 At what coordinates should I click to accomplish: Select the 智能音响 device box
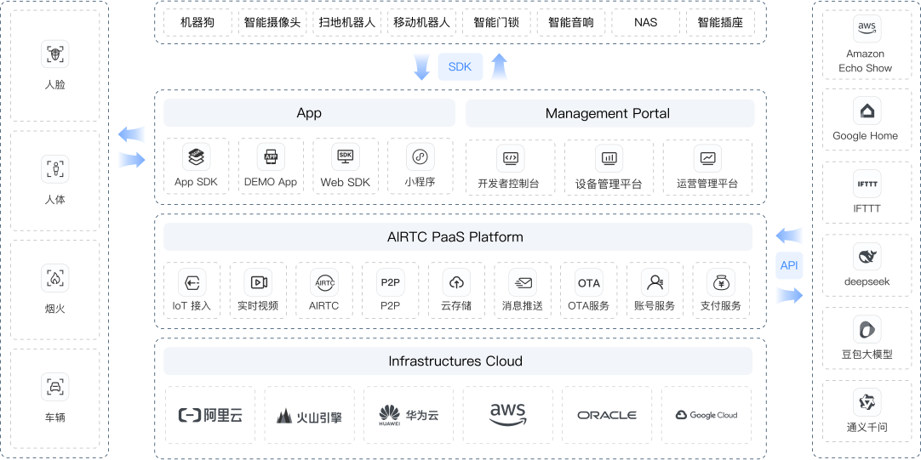click(x=571, y=23)
